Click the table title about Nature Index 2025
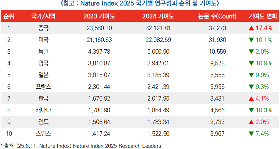Screen dimensions: 280x149 (139, 4)
